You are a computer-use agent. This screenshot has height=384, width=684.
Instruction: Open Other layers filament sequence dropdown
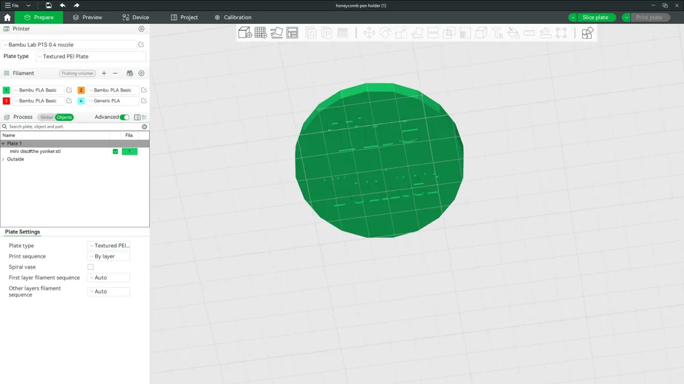point(109,292)
